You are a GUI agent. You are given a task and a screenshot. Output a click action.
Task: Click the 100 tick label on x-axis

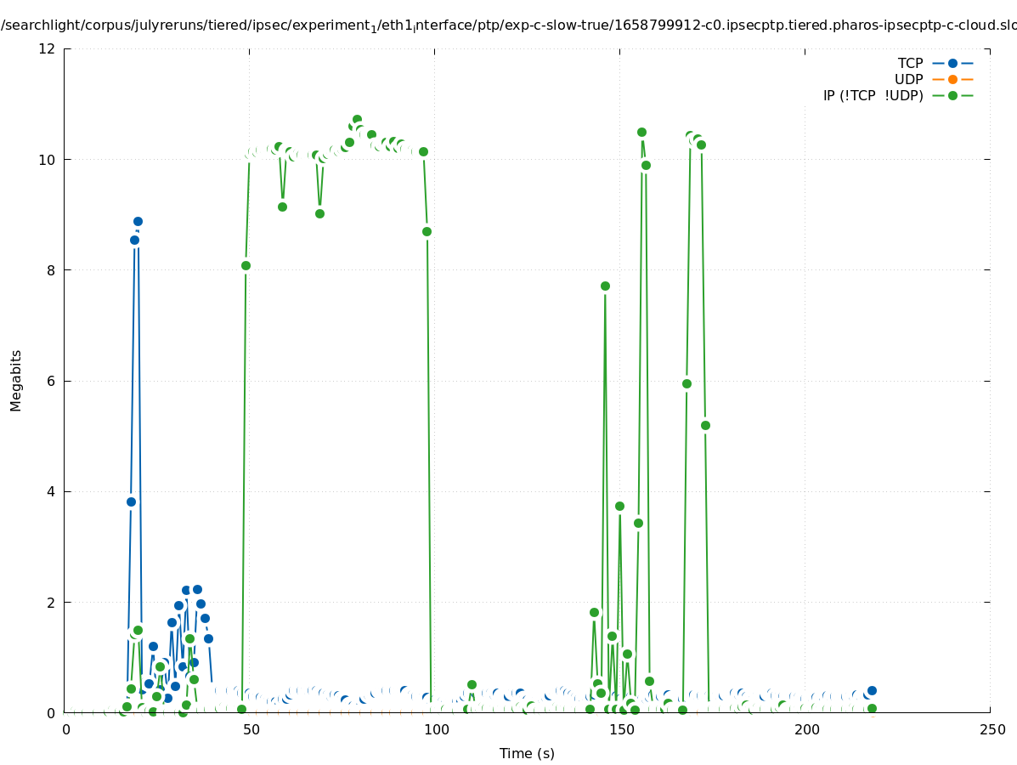click(436, 729)
